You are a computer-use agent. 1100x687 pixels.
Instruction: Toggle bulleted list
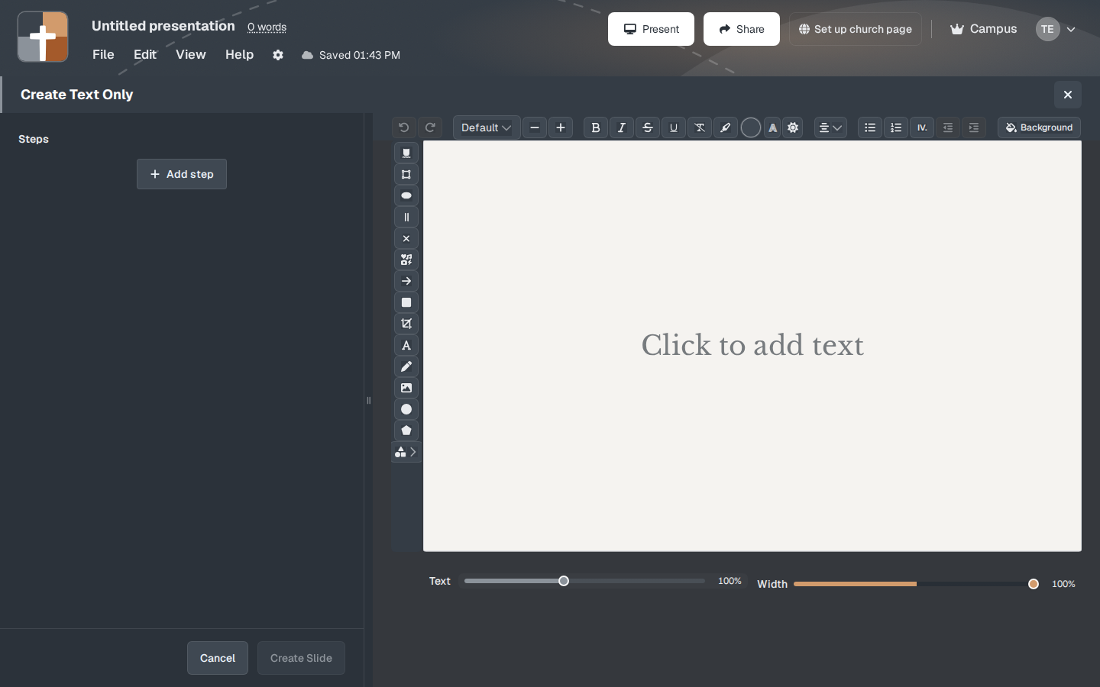click(x=870, y=127)
